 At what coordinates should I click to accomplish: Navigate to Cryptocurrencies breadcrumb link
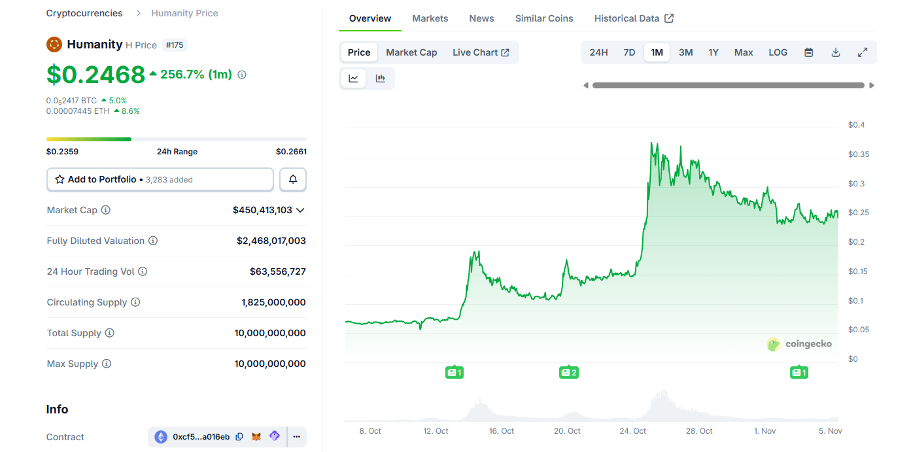pos(84,13)
